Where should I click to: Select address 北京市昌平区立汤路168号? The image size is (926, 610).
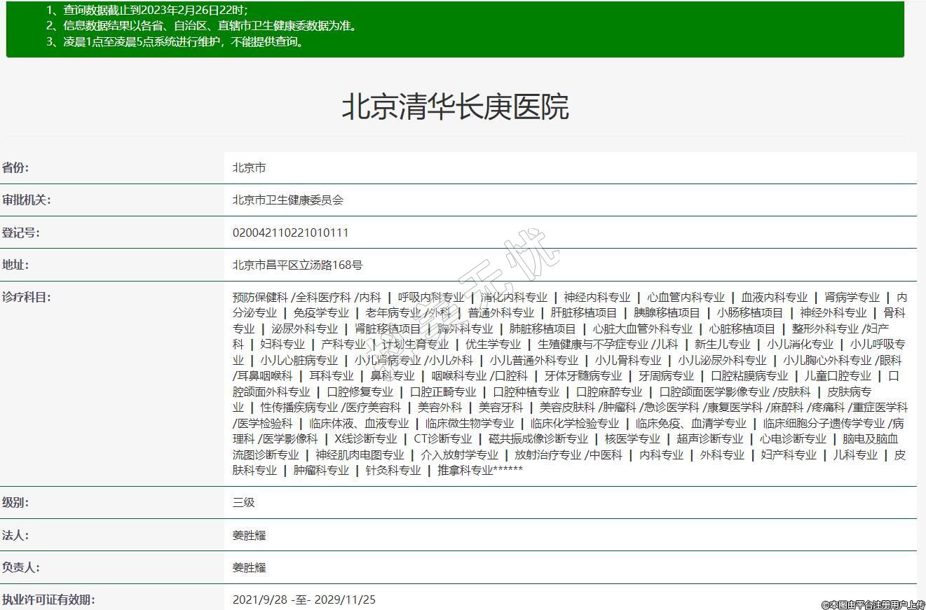point(297,265)
